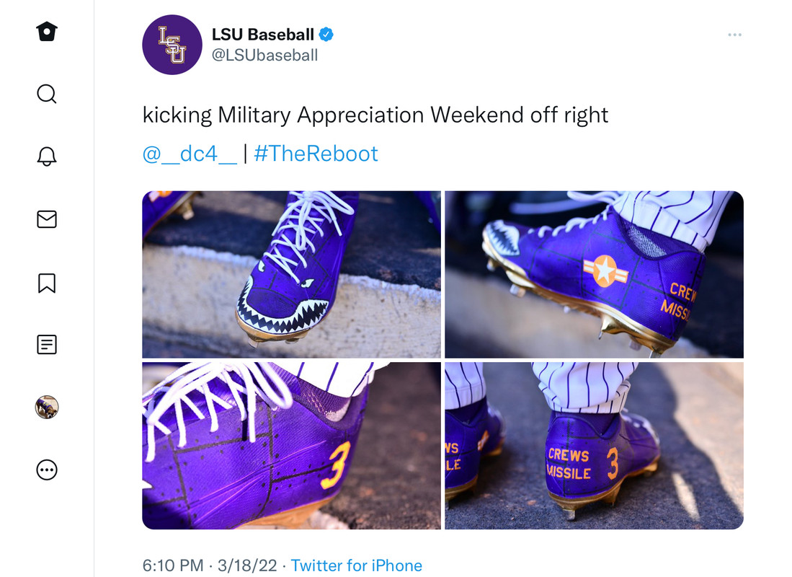Open the star insignia cleat side photo
Screen dimensions: 792x577
coord(594,274)
